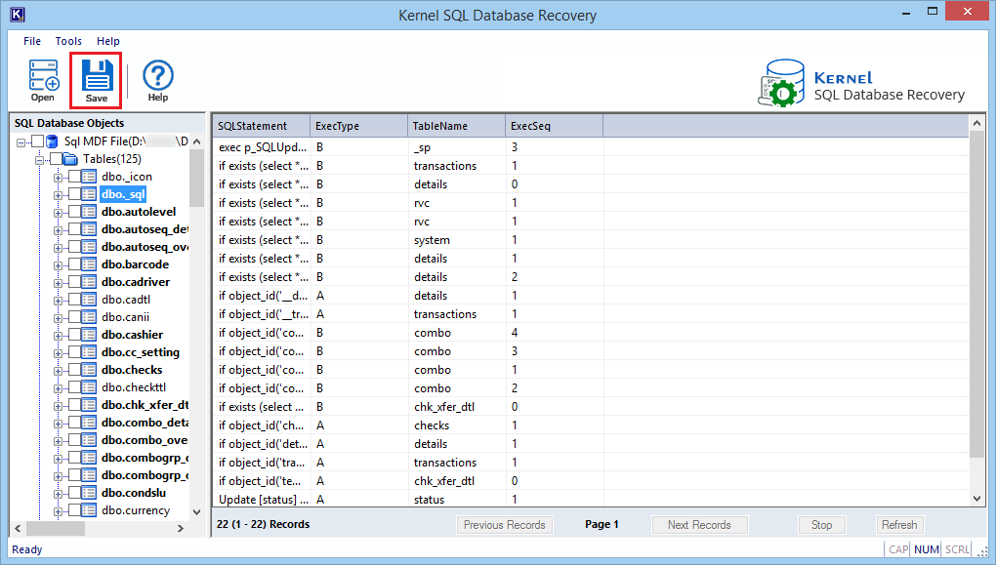Click the ExecType column header

(x=359, y=126)
